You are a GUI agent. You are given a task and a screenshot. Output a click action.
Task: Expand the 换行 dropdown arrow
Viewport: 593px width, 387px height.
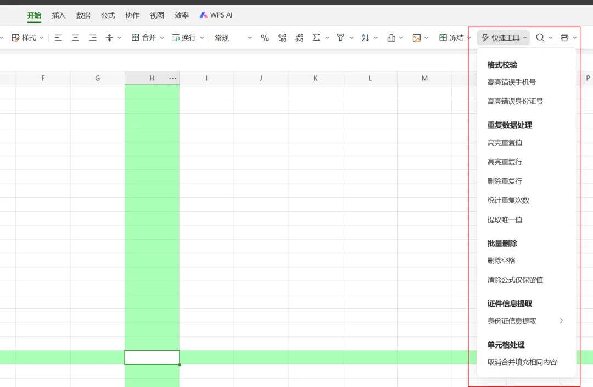tap(202, 38)
